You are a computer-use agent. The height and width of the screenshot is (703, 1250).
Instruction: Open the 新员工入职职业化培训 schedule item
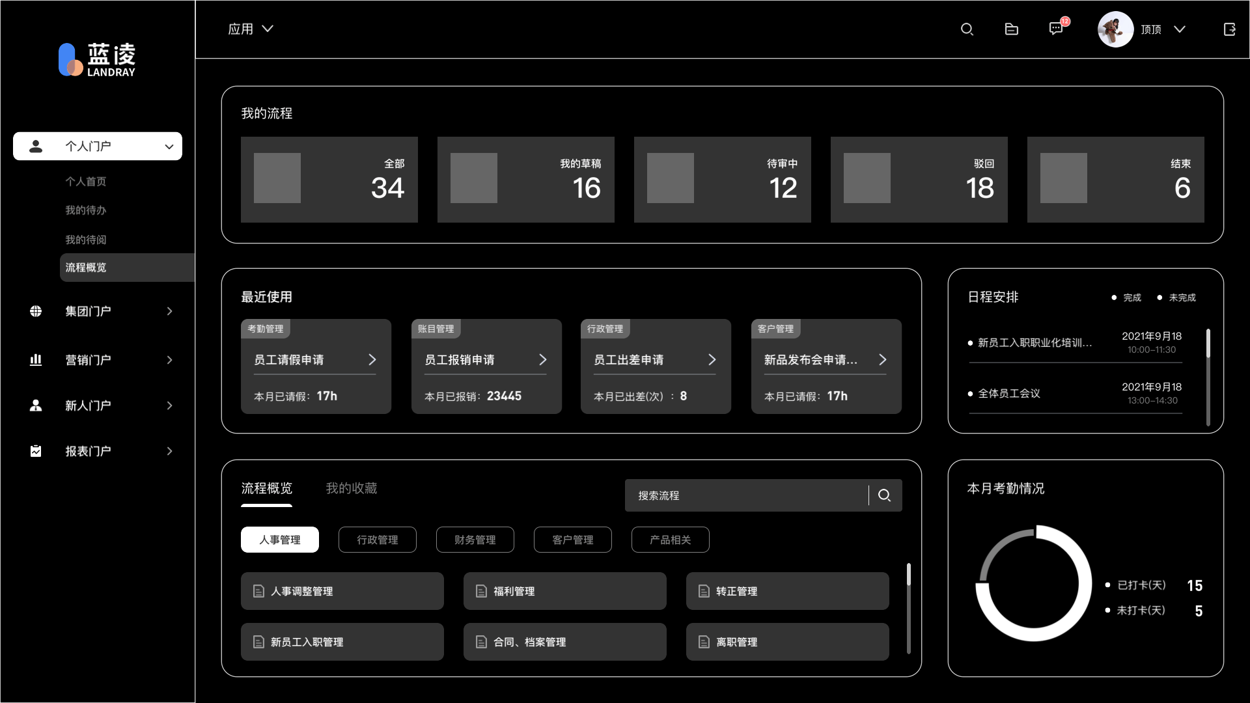pos(1076,342)
